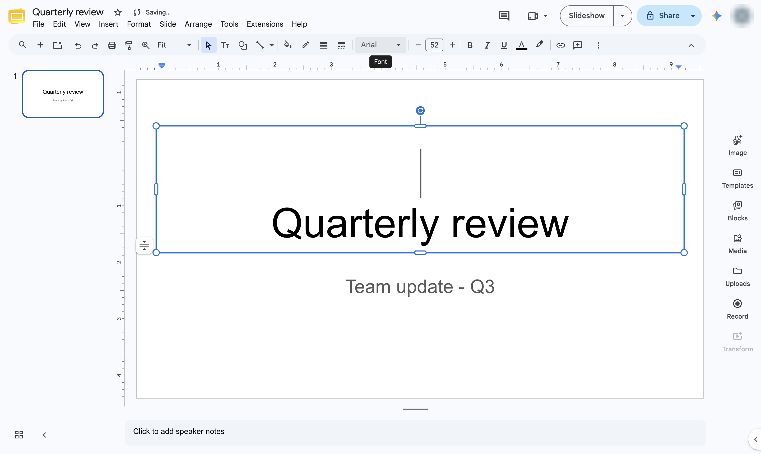Open the border color pencil

click(x=305, y=45)
